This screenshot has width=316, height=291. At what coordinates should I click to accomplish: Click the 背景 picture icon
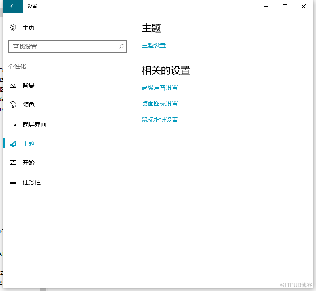pos(13,86)
